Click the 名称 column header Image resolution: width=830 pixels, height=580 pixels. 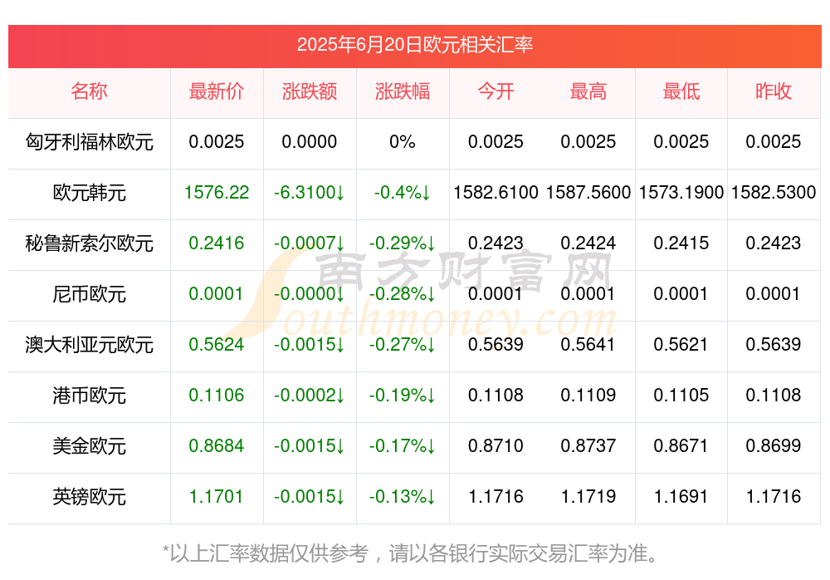[x=89, y=91]
